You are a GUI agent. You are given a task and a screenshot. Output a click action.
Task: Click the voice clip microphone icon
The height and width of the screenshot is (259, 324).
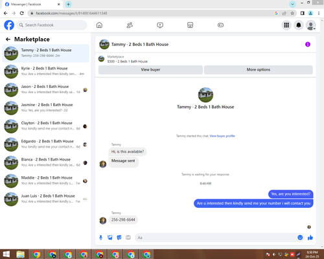(100, 238)
